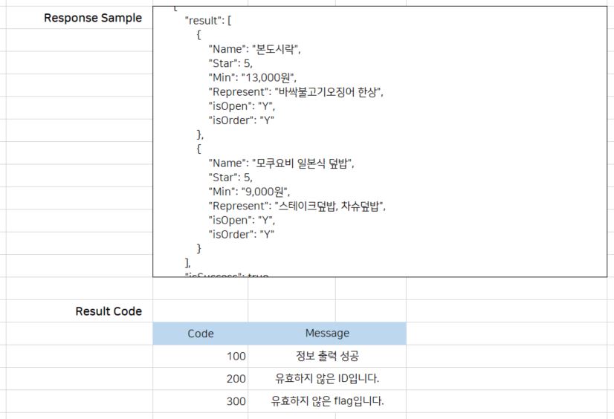This screenshot has height=419, width=614.
Task: Click the isOrder line in the 본도시락 entry
Action: pyautogui.click(x=242, y=120)
